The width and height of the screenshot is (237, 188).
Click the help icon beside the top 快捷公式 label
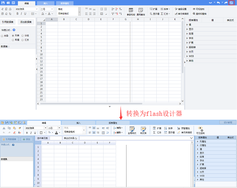(x=14, y=30)
